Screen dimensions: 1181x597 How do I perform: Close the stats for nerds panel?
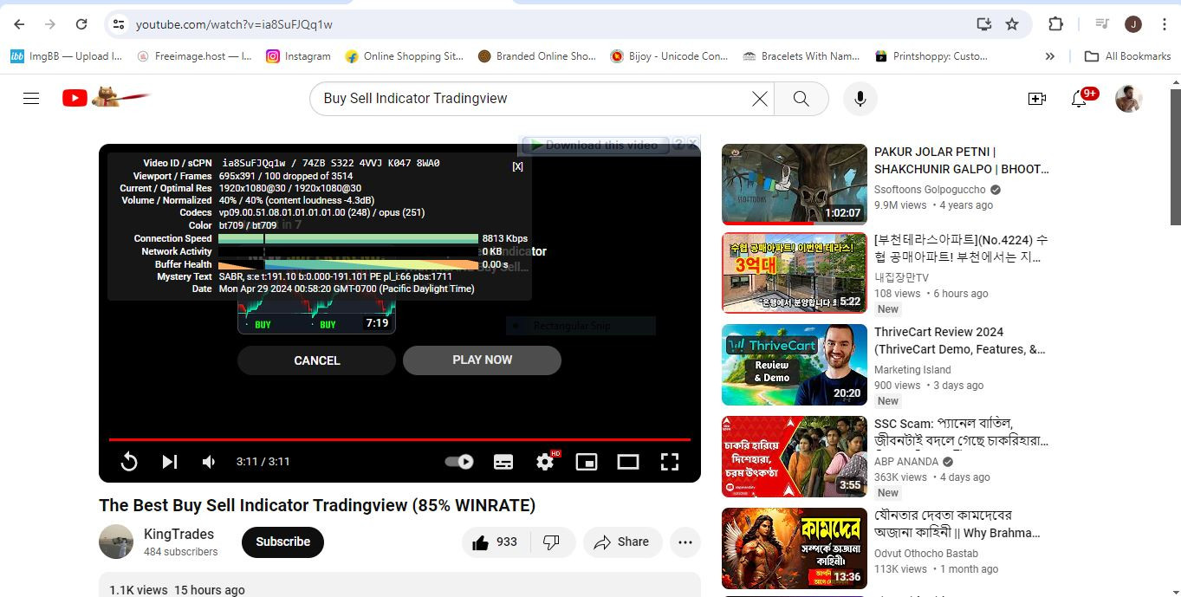click(517, 166)
